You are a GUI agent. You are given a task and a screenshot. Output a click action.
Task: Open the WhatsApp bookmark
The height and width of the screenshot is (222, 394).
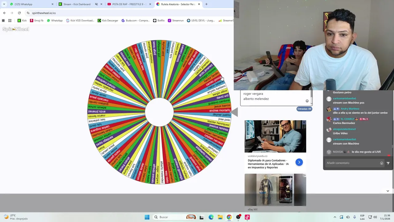coord(54,21)
